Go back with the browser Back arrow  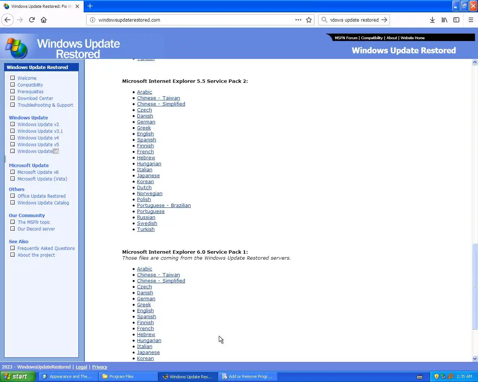[x=7, y=20]
